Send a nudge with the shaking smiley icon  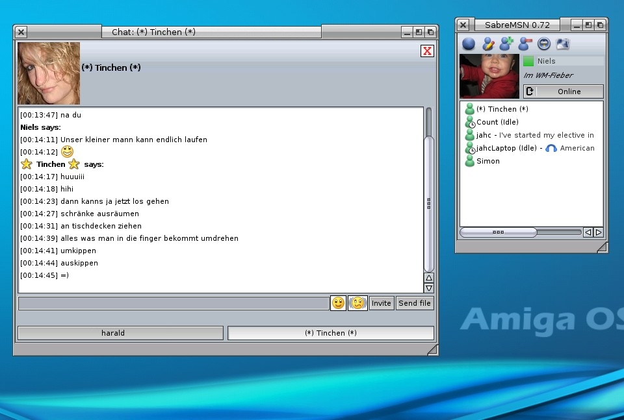tap(357, 303)
